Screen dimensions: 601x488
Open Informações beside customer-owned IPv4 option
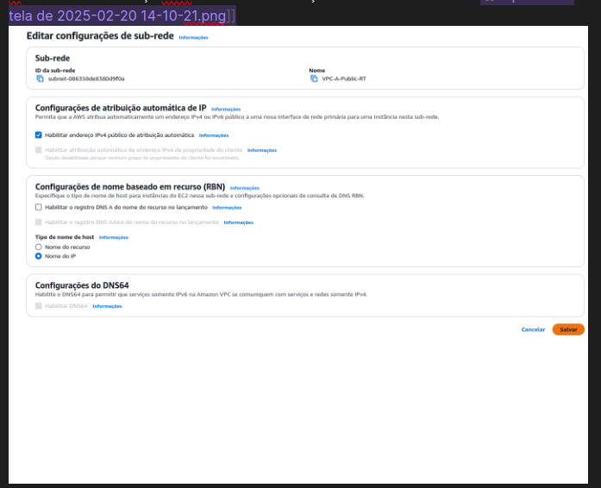coord(262,150)
